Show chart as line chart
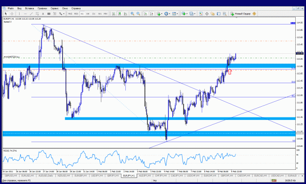Screen dimensions: 306x184 (125, 14)
